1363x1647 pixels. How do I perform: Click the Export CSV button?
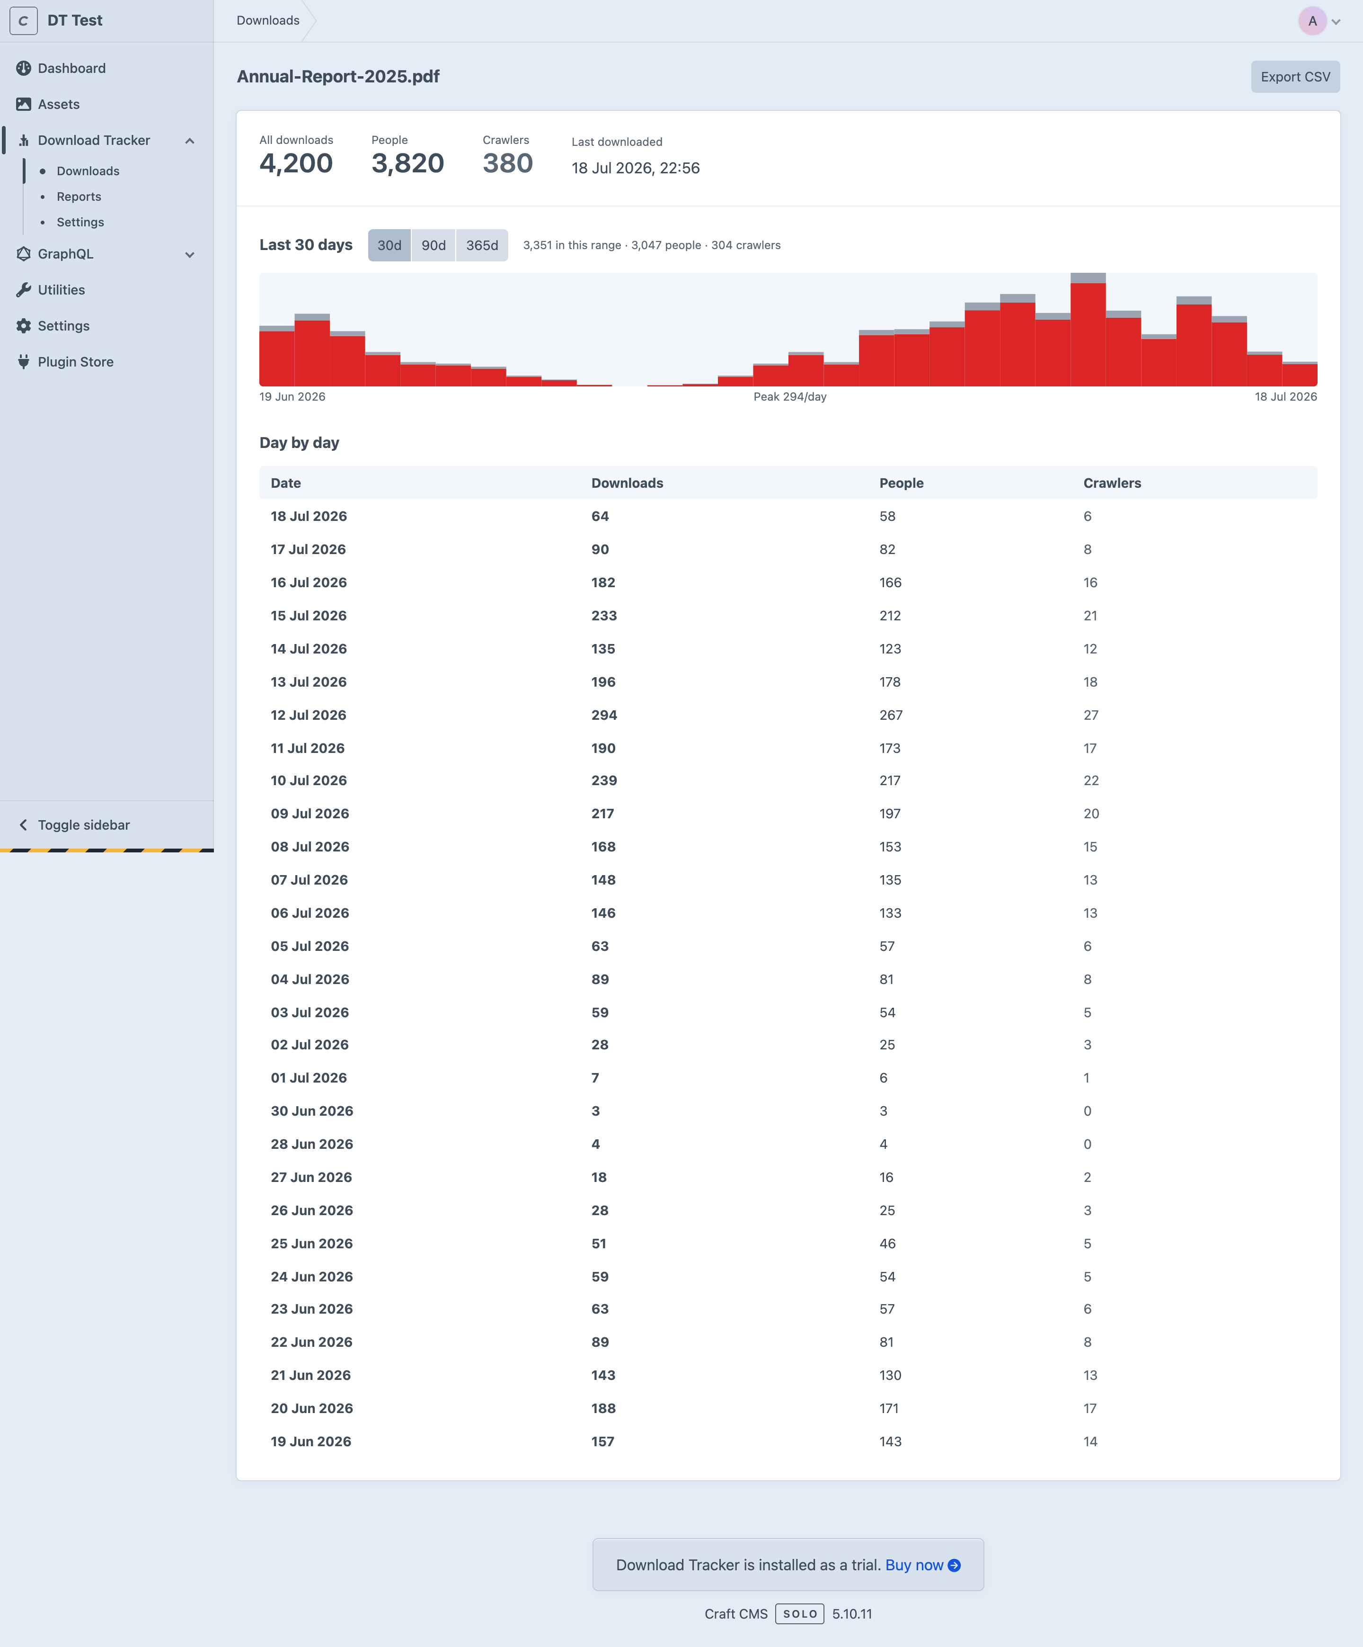coord(1295,77)
